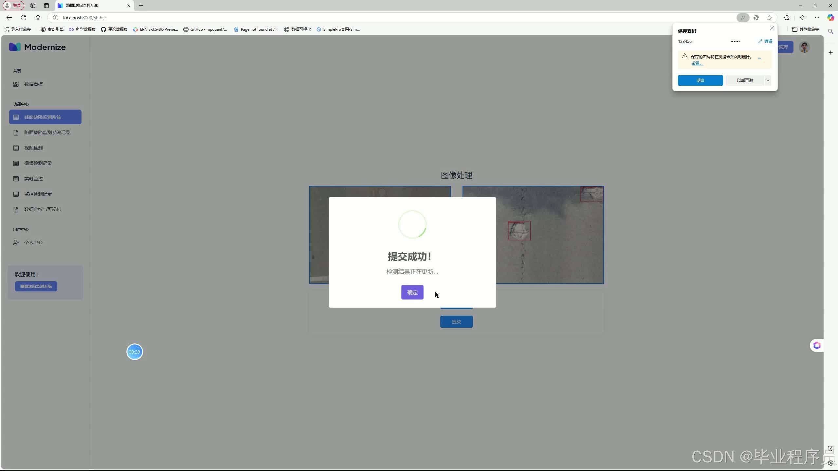
Task: Click the favorites star in address bar
Action: (x=769, y=18)
